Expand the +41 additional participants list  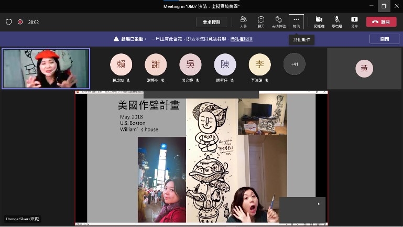[x=294, y=64]
